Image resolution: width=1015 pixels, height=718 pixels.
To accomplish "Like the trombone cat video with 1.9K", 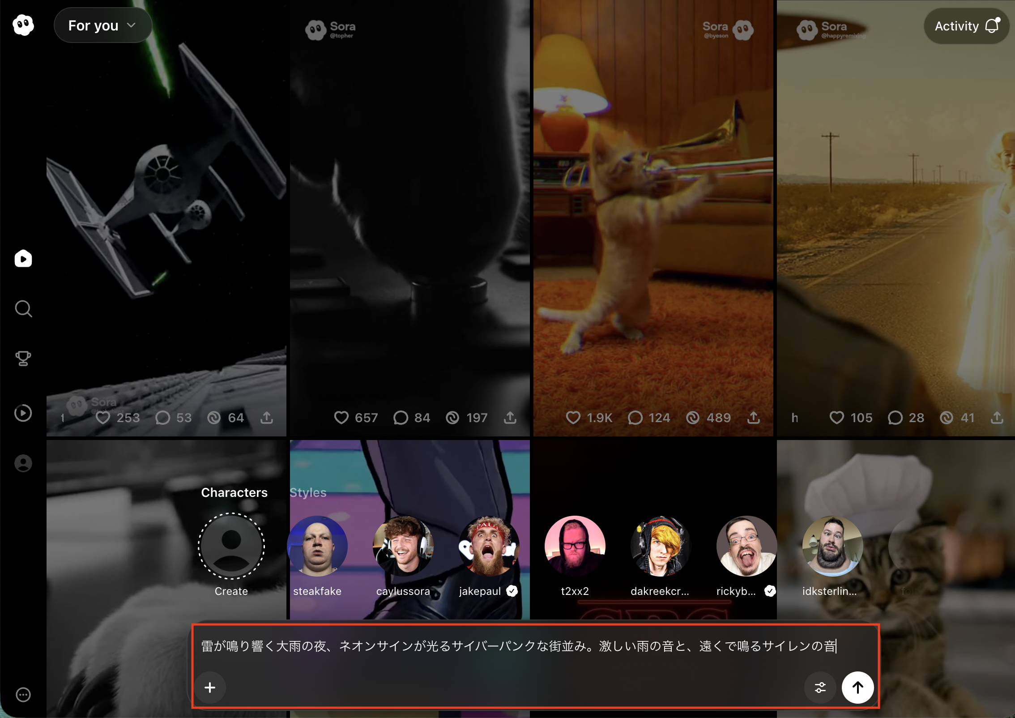I will pos(573,418).
